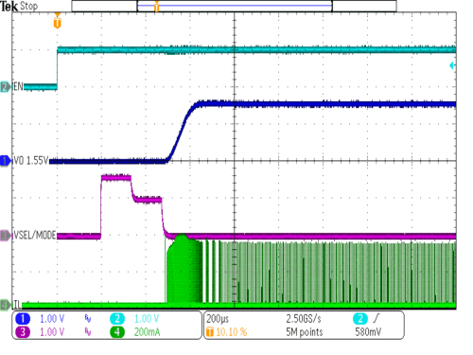The image size is (473, 355).
Task: Click the 10.10 % trigger position value
Action: pyautogui.click(x=232, y=332)
